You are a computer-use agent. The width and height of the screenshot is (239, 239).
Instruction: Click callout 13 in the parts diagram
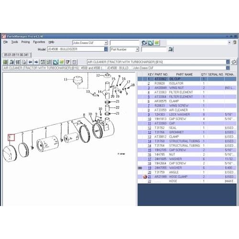[x=88, y=91]
